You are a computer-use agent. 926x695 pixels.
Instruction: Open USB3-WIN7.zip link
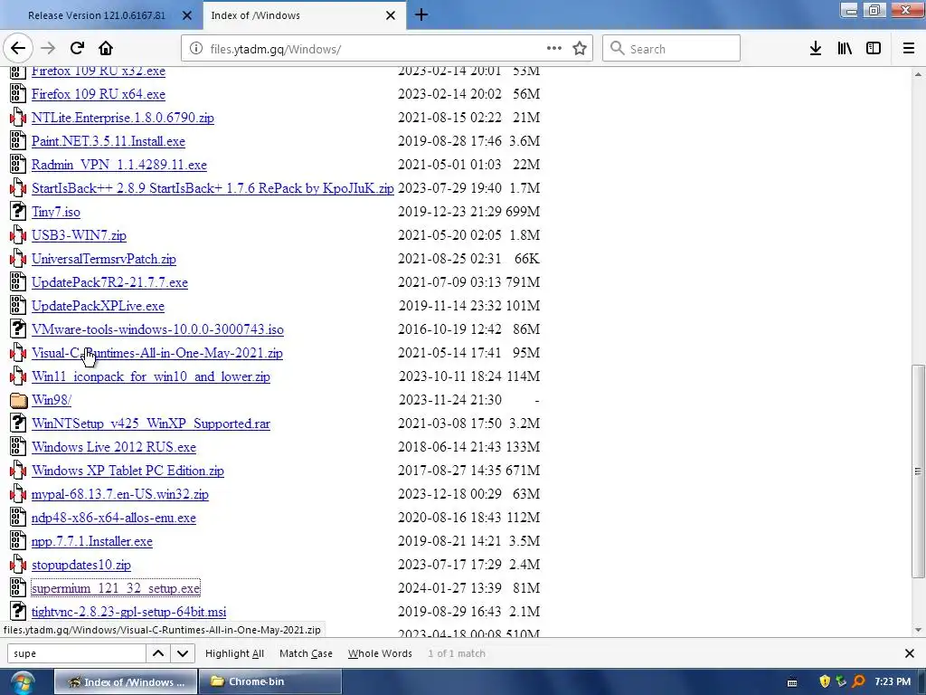[79, 235]
